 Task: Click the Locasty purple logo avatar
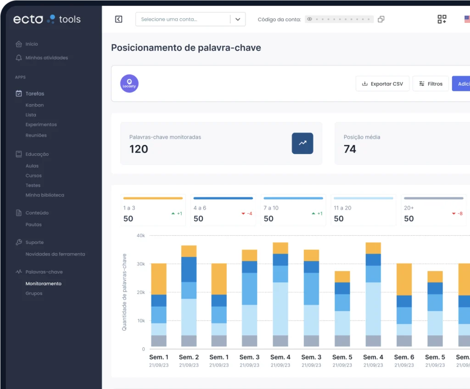click(129, 83)
